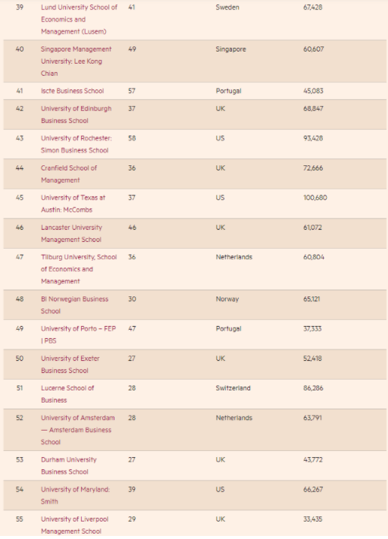Select University of Rochester: Simon Business School
Screen dimensions: 388x539
point(76,144)
